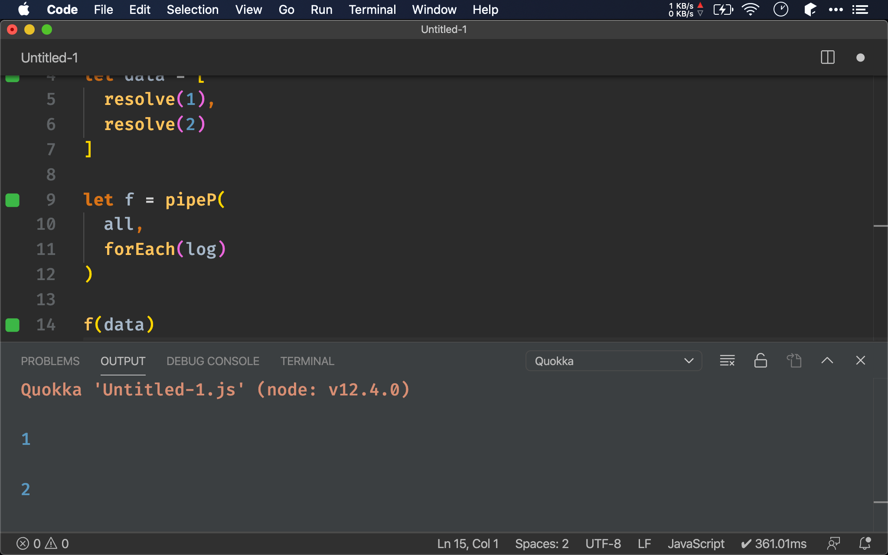This screenshot has width=888, height=555.
Task: Click line number 9 in gutter
Action: [x=51, y=200]
